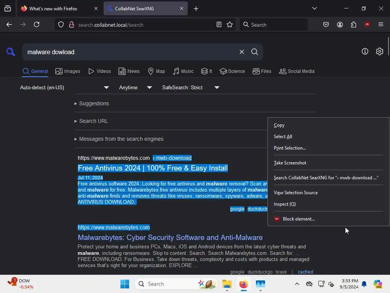
Task: Choose Print Selection... in context menu
Action: [328, 148]
